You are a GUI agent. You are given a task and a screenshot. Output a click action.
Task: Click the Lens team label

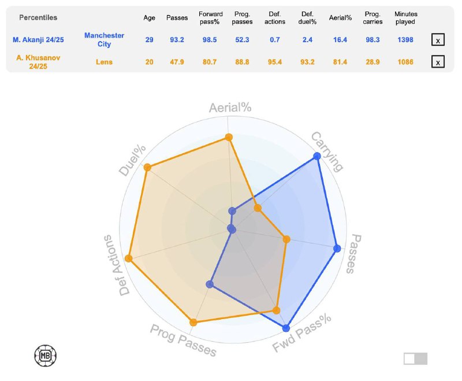pyautogui.click(x=105, y=62)
